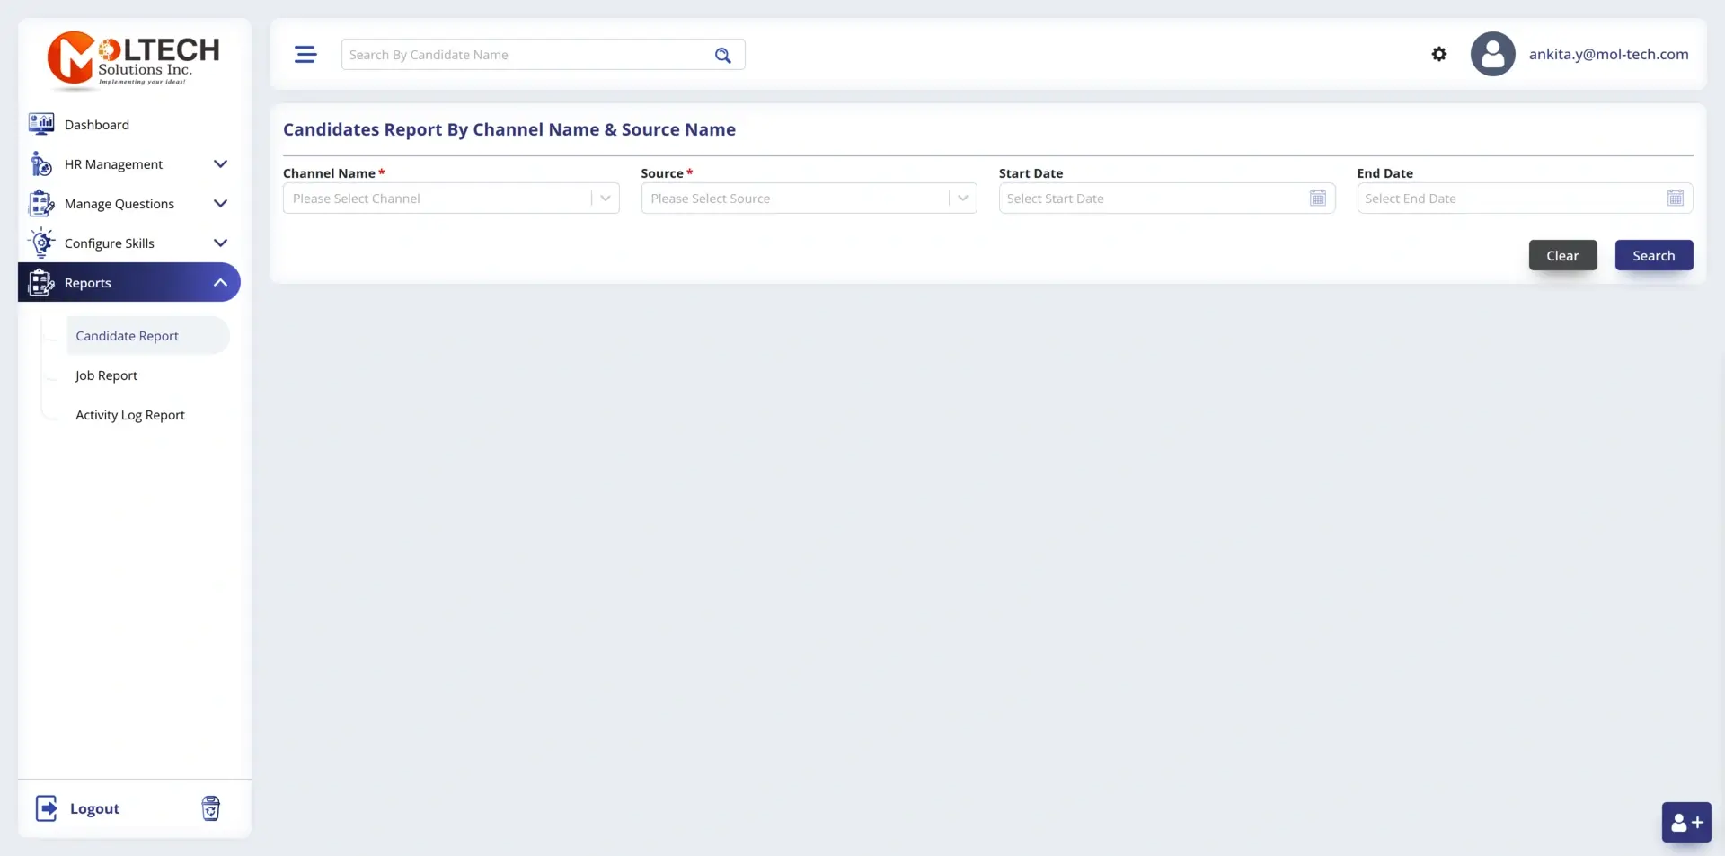1725x856 pixels.
Task: Open the settings gear icon
Action: click(x=1438, y=54)
